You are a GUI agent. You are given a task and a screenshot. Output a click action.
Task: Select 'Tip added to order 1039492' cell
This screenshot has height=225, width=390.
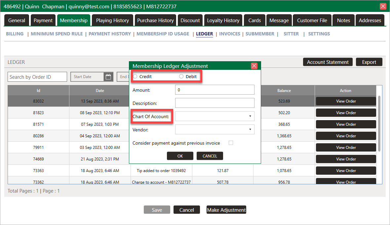(x=161, y=170)
